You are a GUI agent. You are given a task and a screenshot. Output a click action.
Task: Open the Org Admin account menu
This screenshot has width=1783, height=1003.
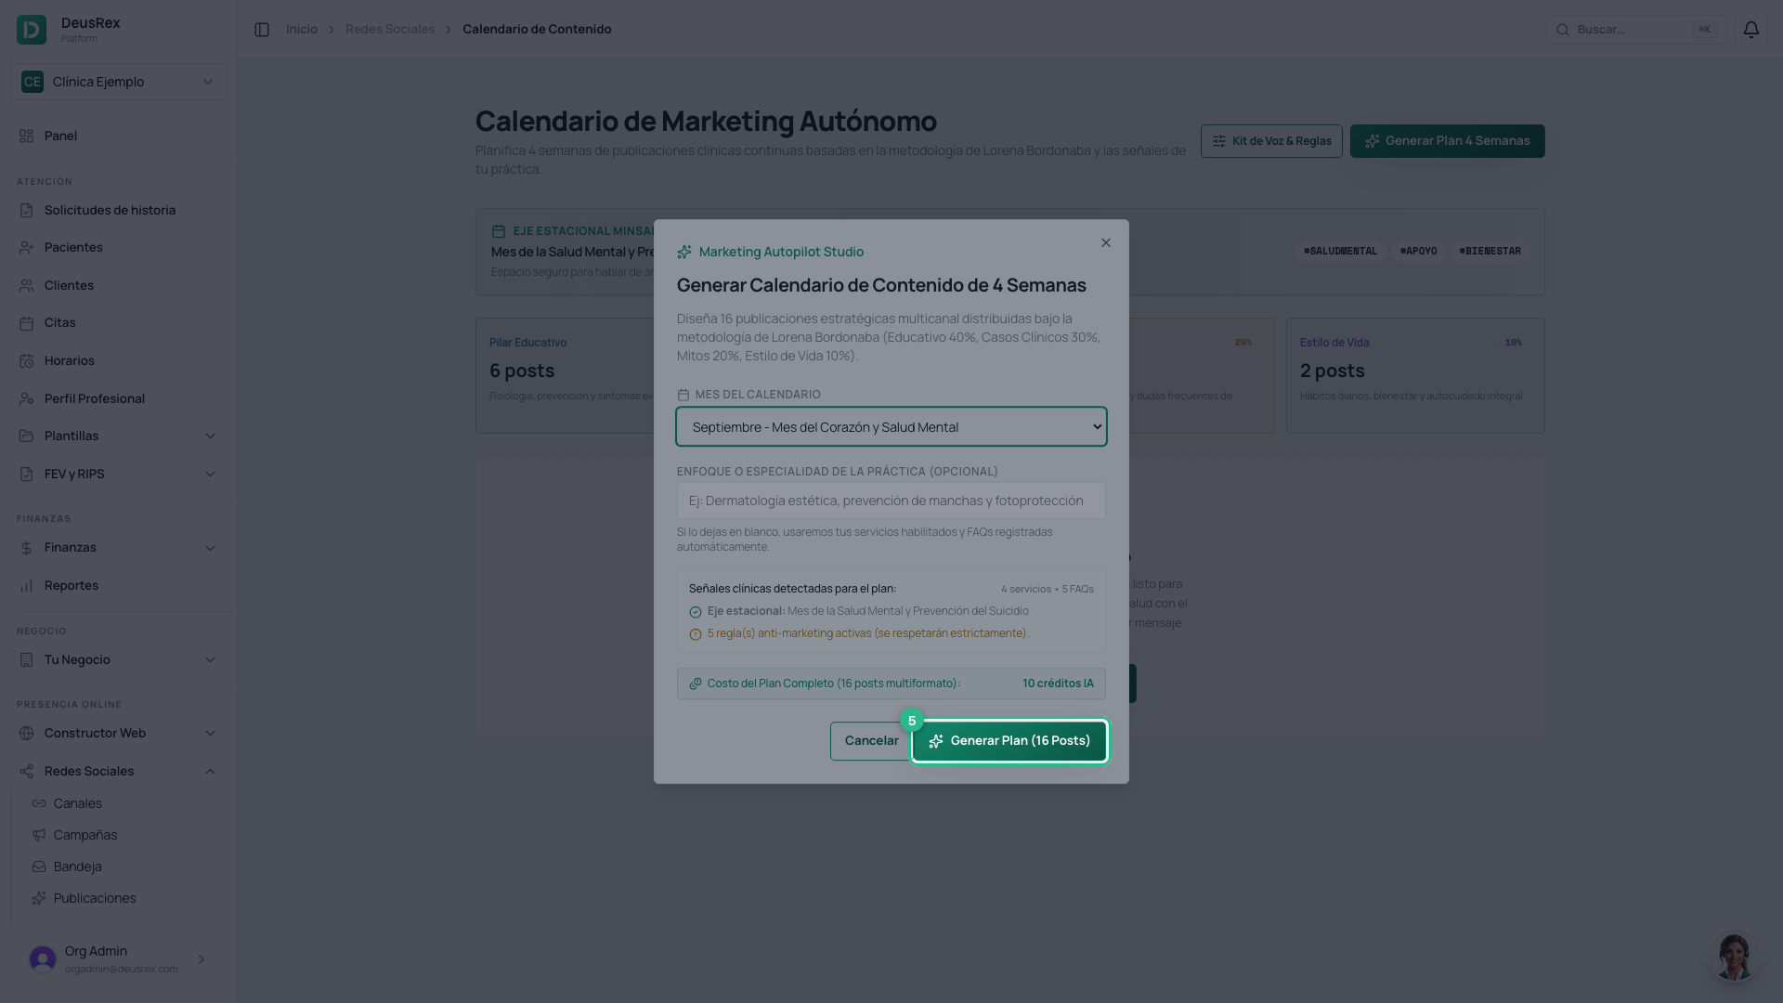point(118,958)
